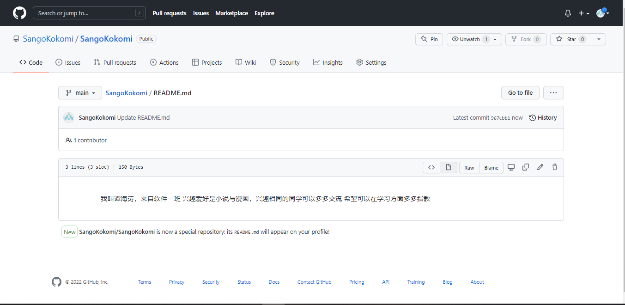Open the repository Settings tab

pyautogui.click(x=371, y=62)
